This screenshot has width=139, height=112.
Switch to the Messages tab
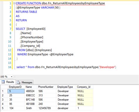(25, 82)
